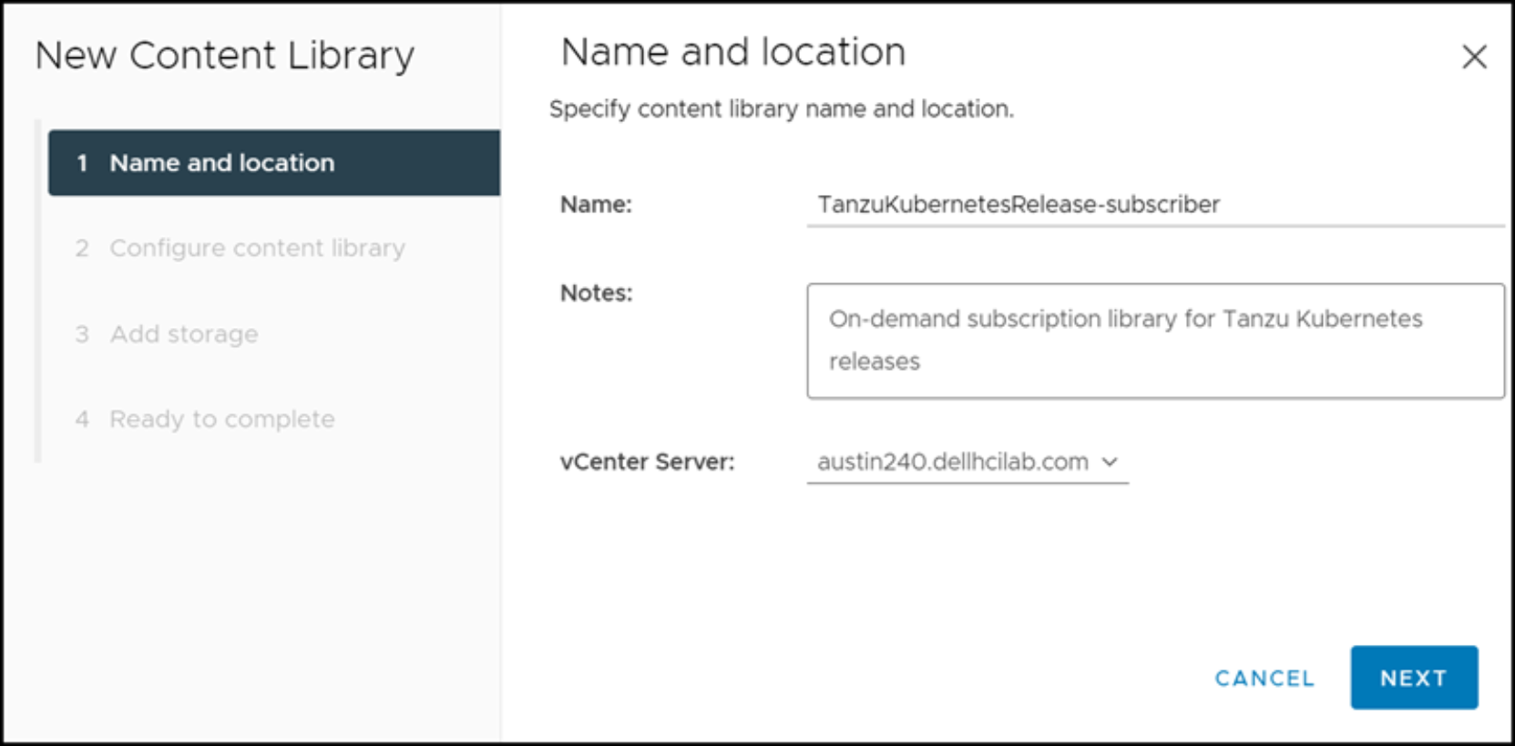Click the New Content Library title
The image size is (1515, 746).
click(x=224, y=56)
